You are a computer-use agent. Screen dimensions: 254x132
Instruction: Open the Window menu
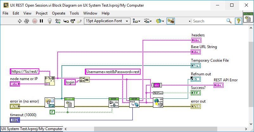coord(90,13)
